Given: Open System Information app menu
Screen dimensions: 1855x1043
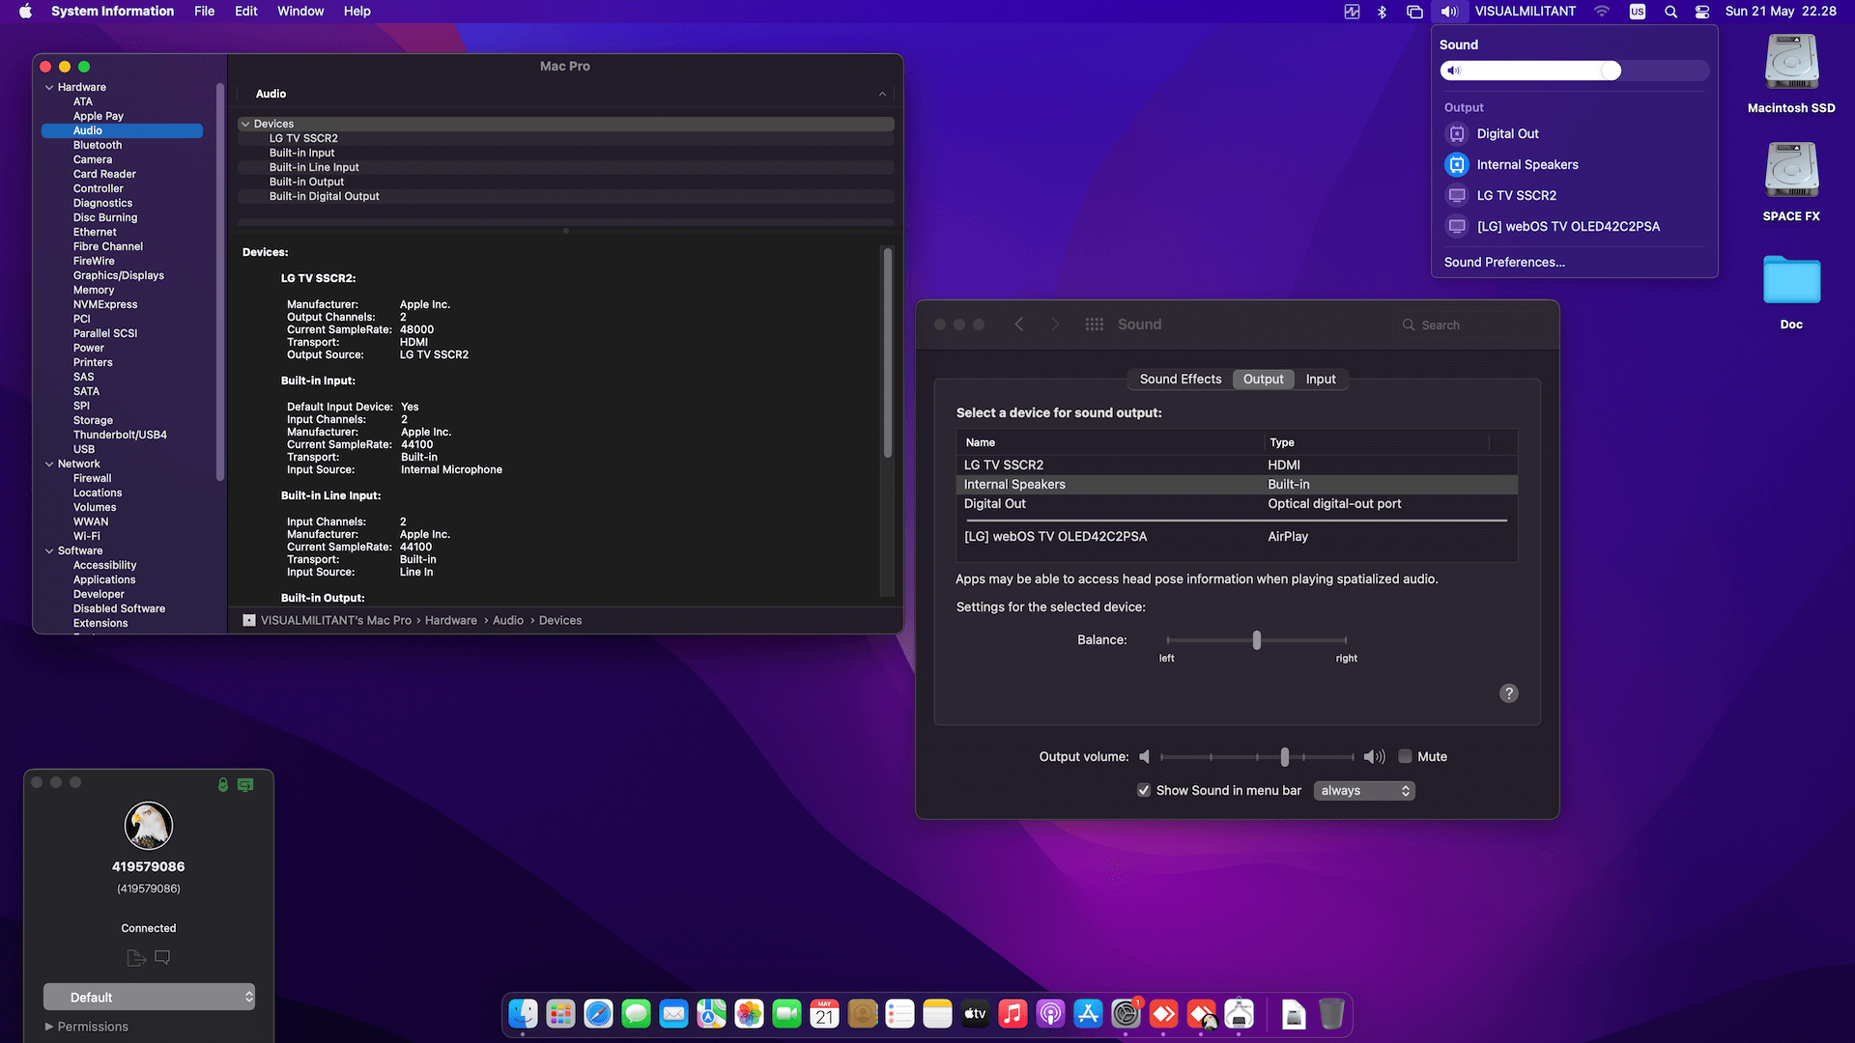Looking at the screenshot, I should pyautogui.click(x=112, y=12).
